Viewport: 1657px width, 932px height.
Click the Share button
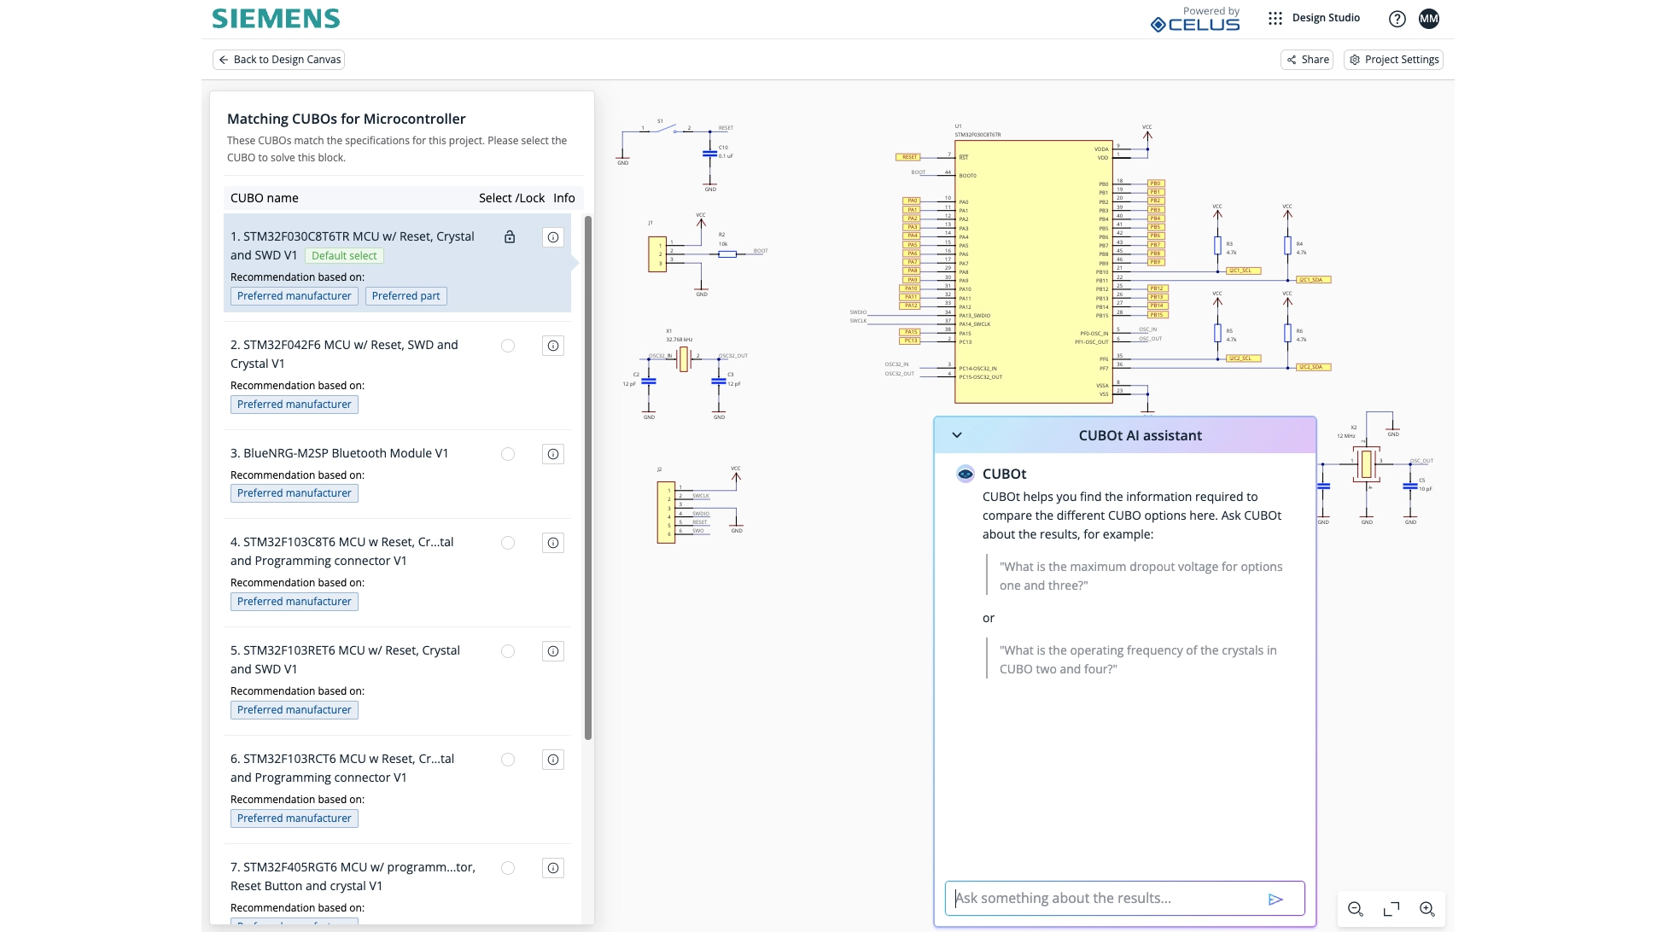pos(1307,60)
